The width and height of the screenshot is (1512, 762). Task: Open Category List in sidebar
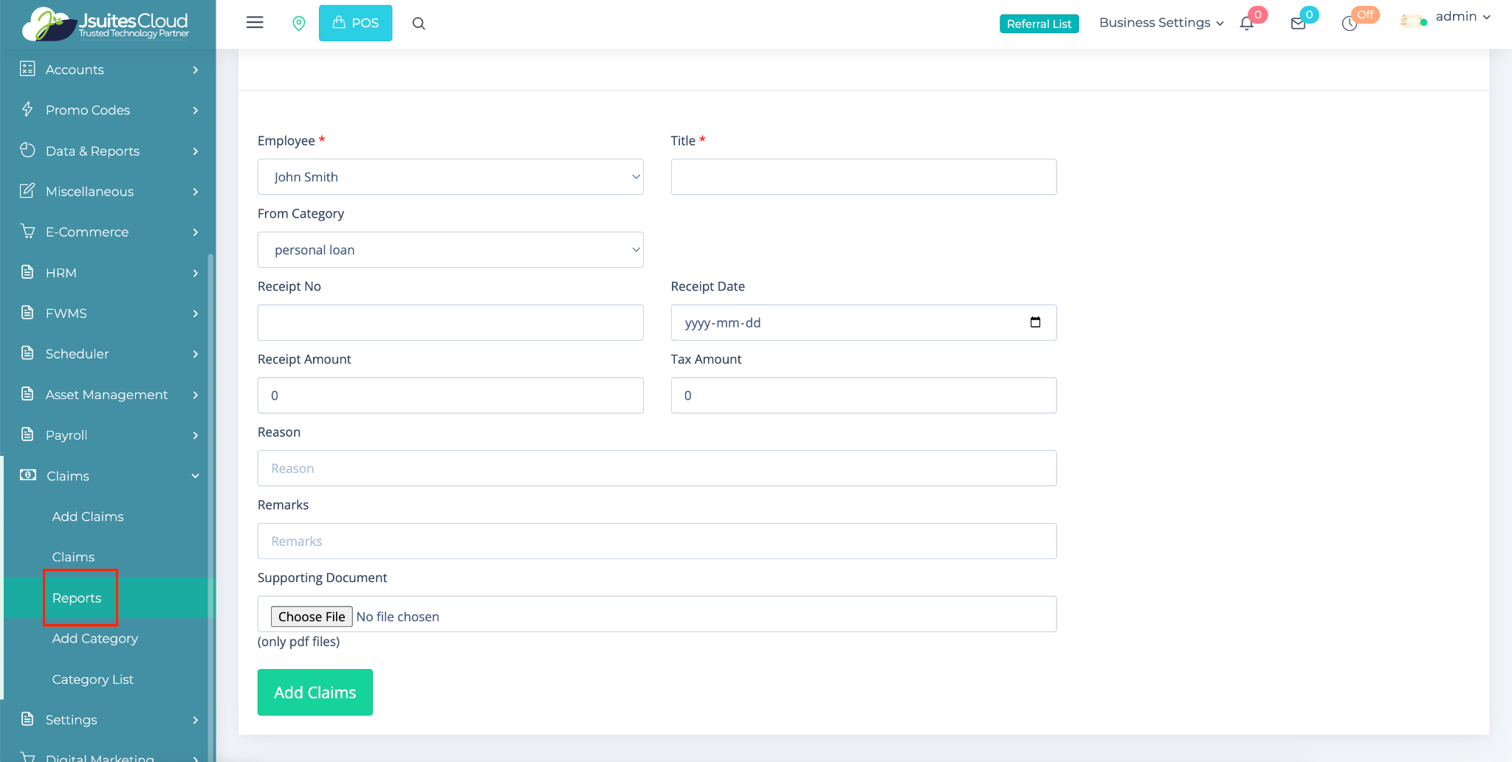tap(93, 679)
